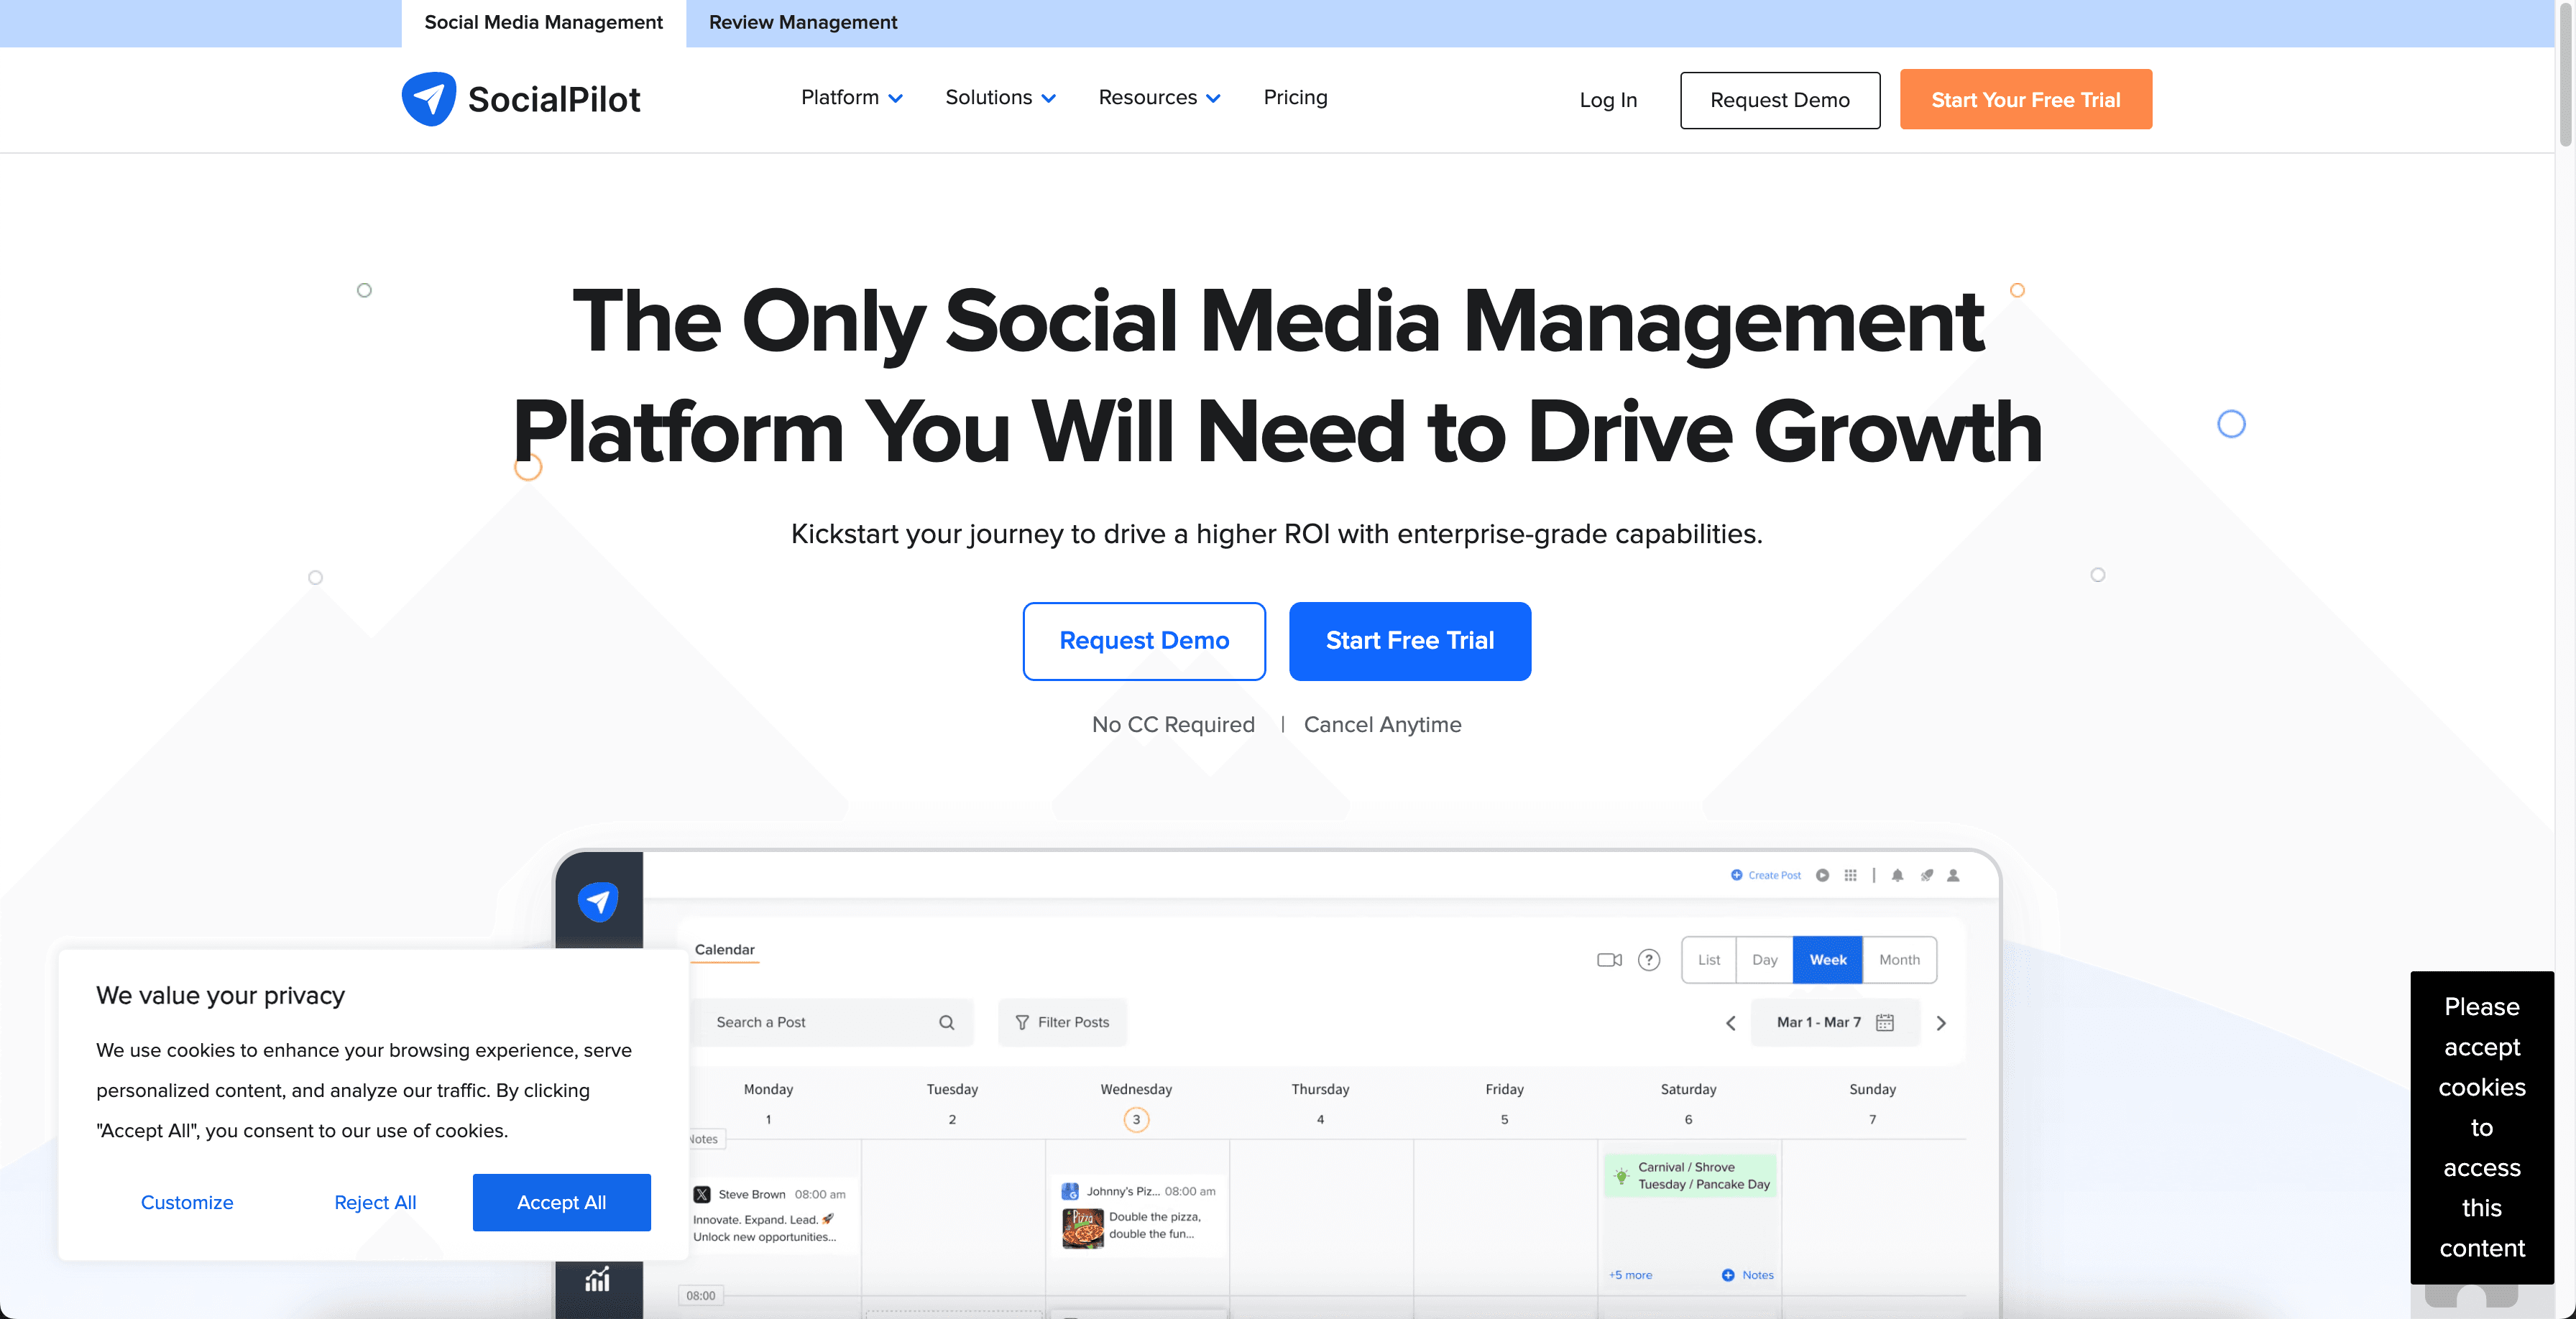Open the apps grid icon in the dashboard top bar
The width and height of the screenshot is (2576, 1319).
click(1850, 875)
